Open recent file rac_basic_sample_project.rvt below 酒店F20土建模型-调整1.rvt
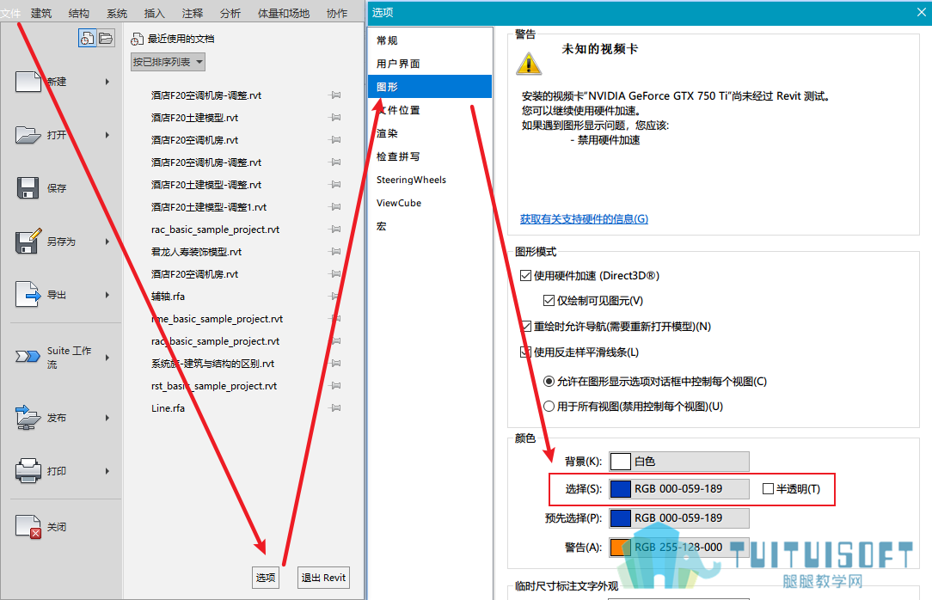 pyautogui.click(x=215, y=230)
